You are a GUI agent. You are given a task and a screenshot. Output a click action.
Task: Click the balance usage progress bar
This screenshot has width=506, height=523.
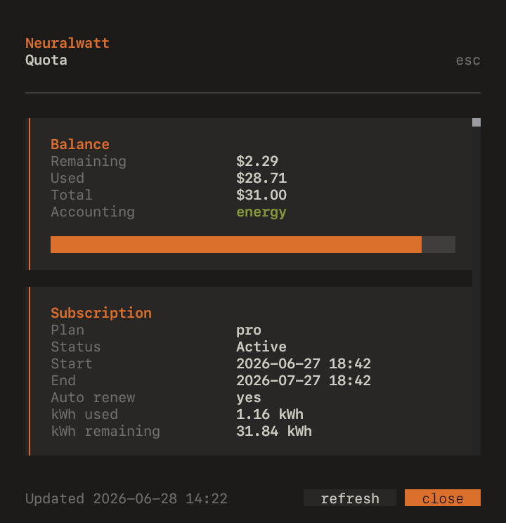253,245
